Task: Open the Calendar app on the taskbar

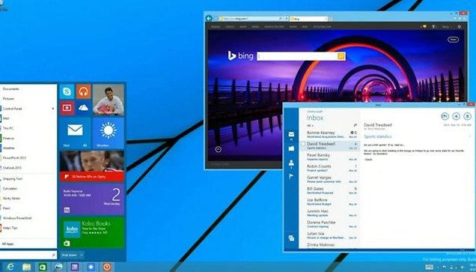Action: [x=75, y=267]
